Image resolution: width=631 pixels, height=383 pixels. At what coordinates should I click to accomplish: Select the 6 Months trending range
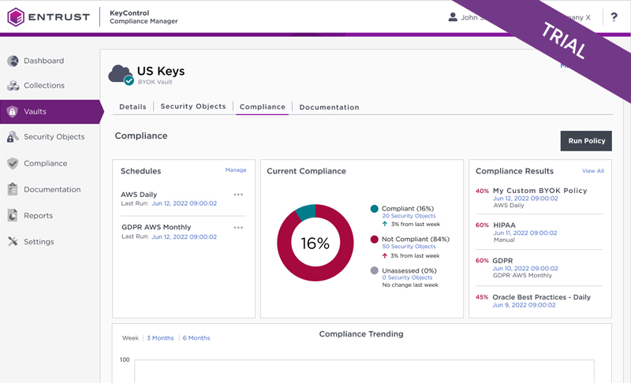tap(196, 338)
